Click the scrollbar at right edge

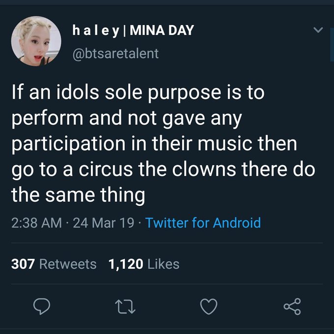pyautogui.click(x=332, y=44)
